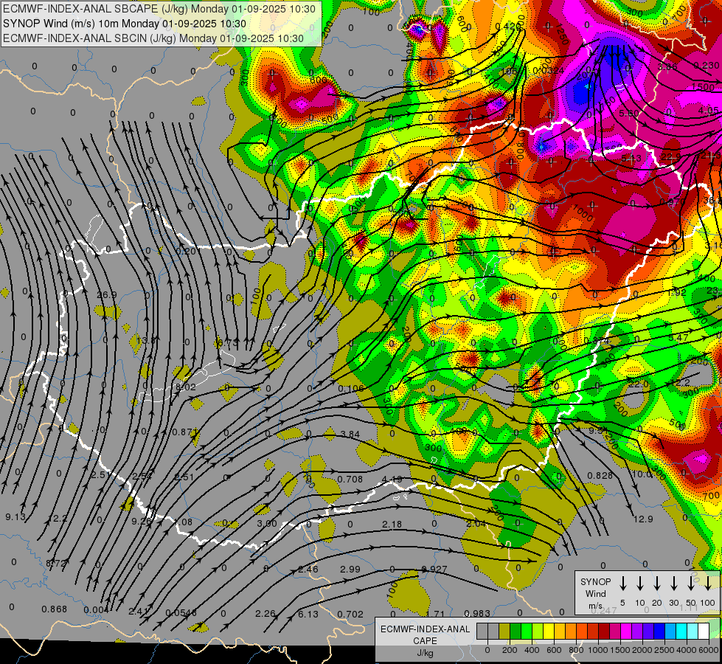Viewport: 722px width, 664px height.
Task: Click the 5.60 value in the magenta area
Action: tap(629, 114)
